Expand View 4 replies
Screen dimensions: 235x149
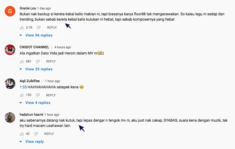[x=35, y=103]
